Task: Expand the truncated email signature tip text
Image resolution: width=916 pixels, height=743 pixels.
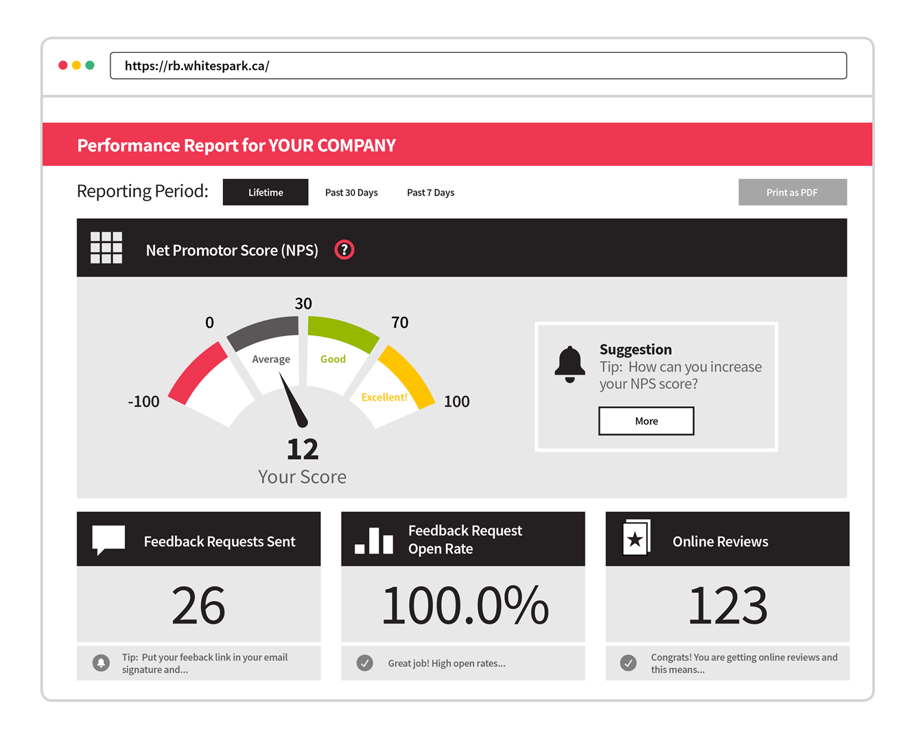Action: pos(204,663)
